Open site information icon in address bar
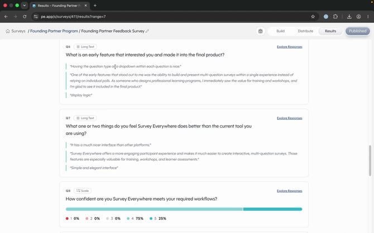The width and height of the screenshot is (374, 233). tap(36, 16)
